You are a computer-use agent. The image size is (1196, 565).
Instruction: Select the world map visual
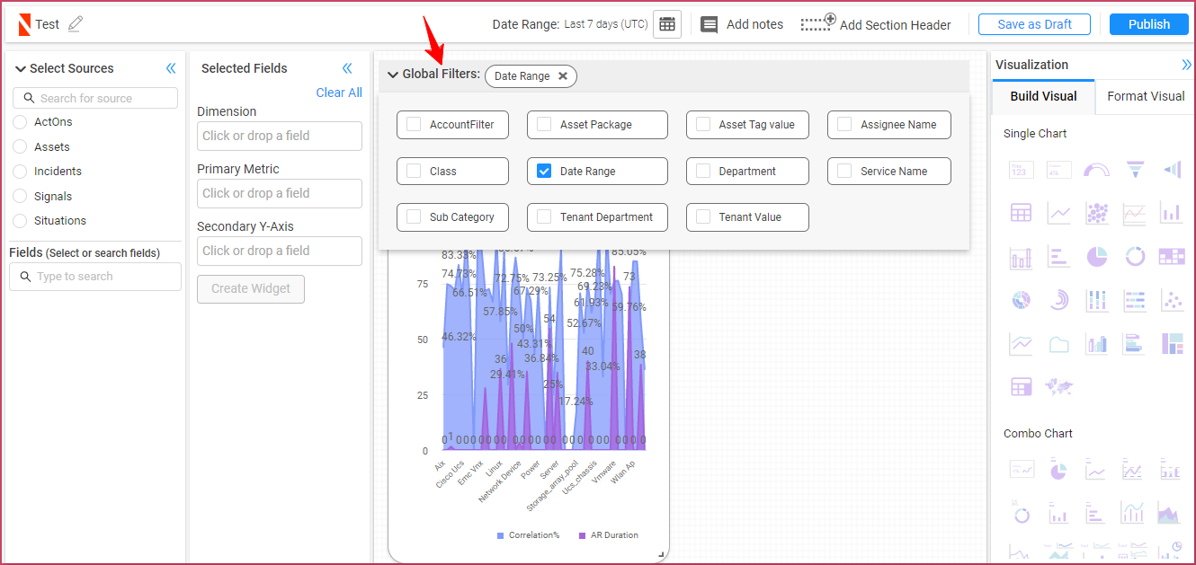1058,387
